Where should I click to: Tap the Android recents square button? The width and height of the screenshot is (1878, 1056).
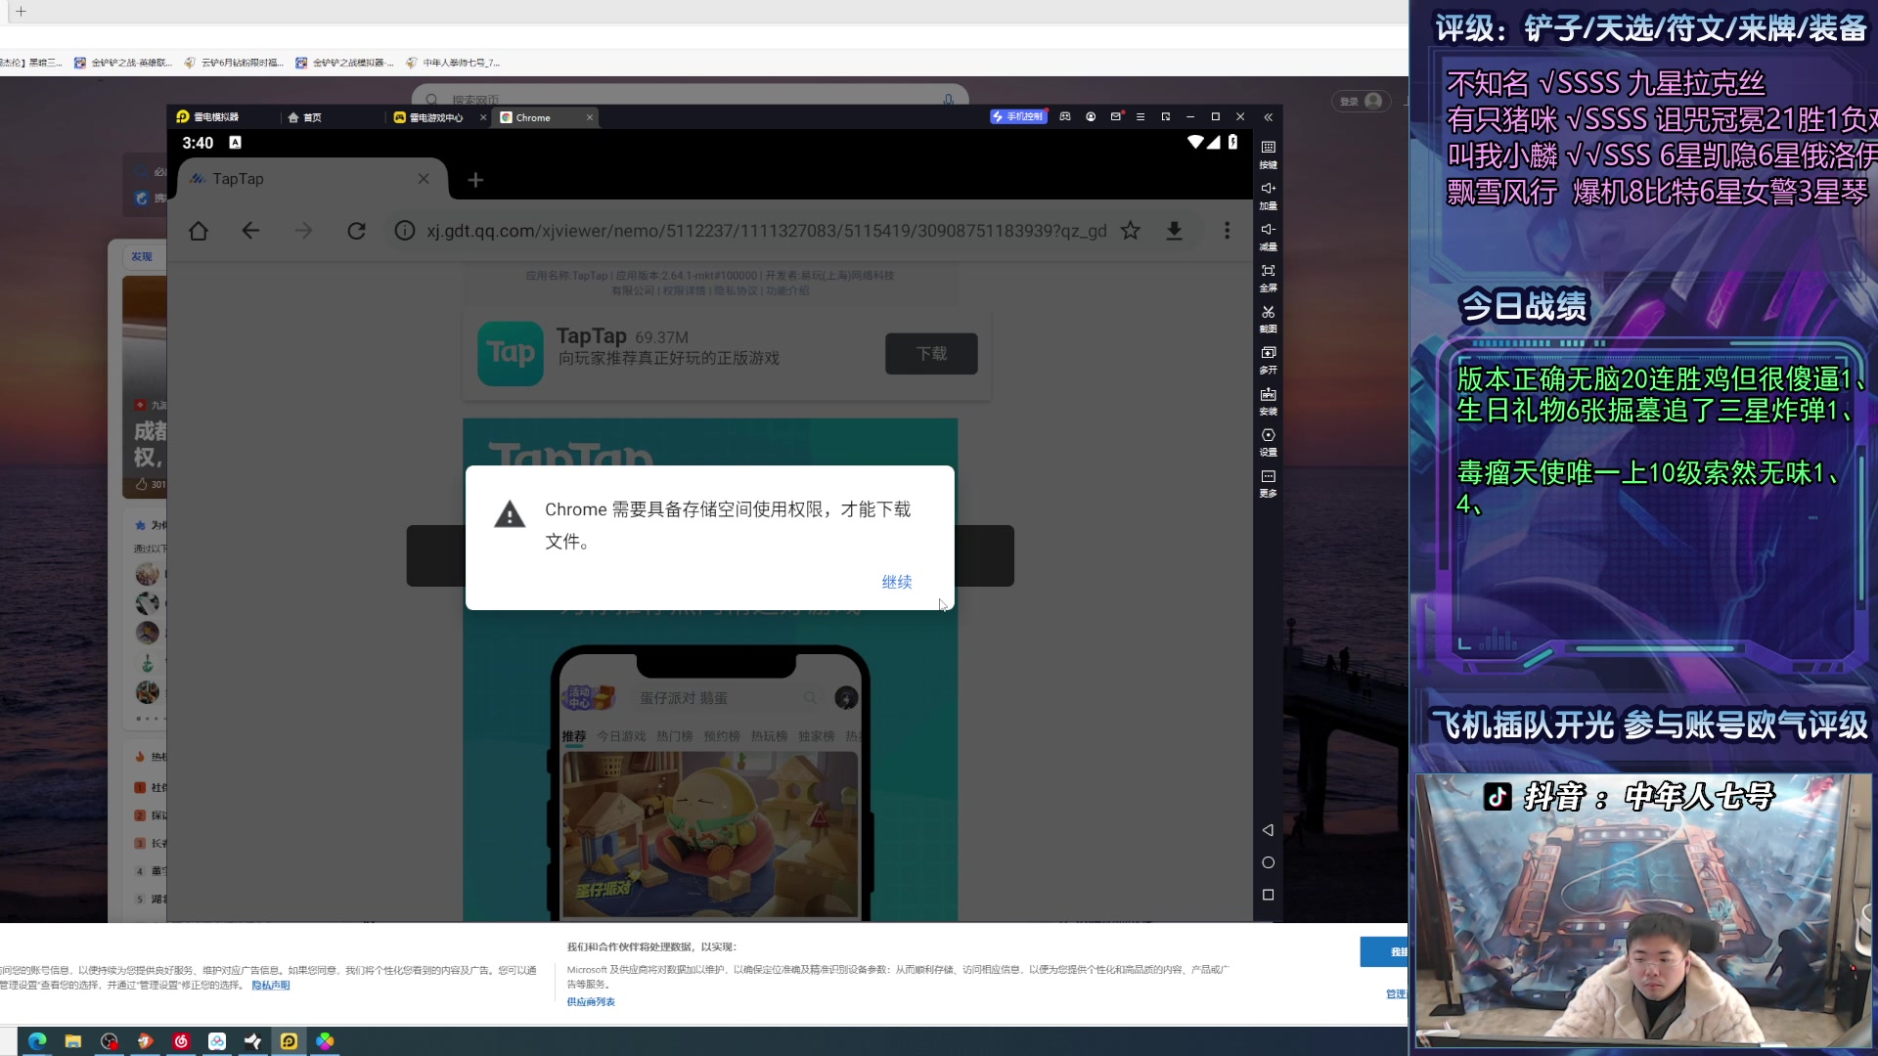[1268, 895]
